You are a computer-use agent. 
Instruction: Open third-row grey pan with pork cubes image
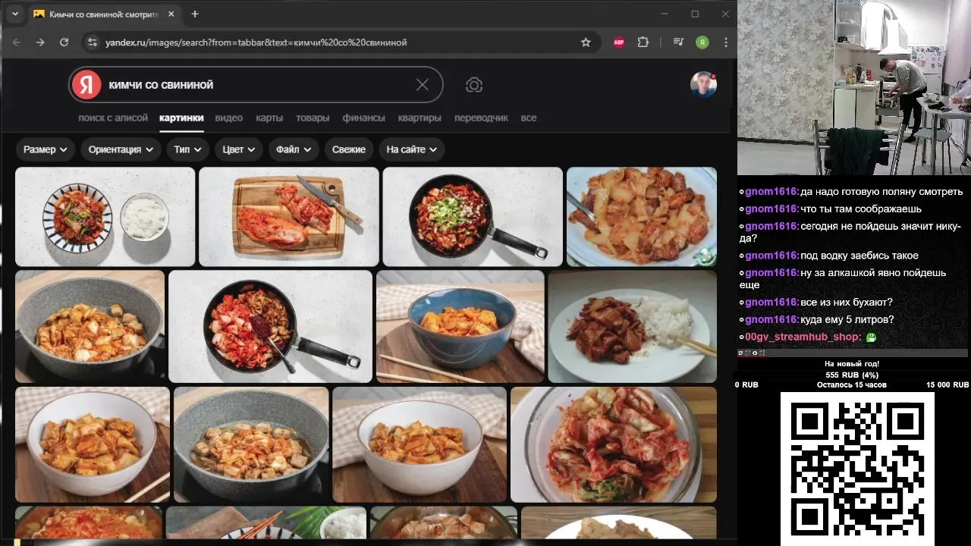coord(251,445)
